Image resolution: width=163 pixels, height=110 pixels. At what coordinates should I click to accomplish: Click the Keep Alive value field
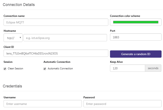click(x=127, y=68)
